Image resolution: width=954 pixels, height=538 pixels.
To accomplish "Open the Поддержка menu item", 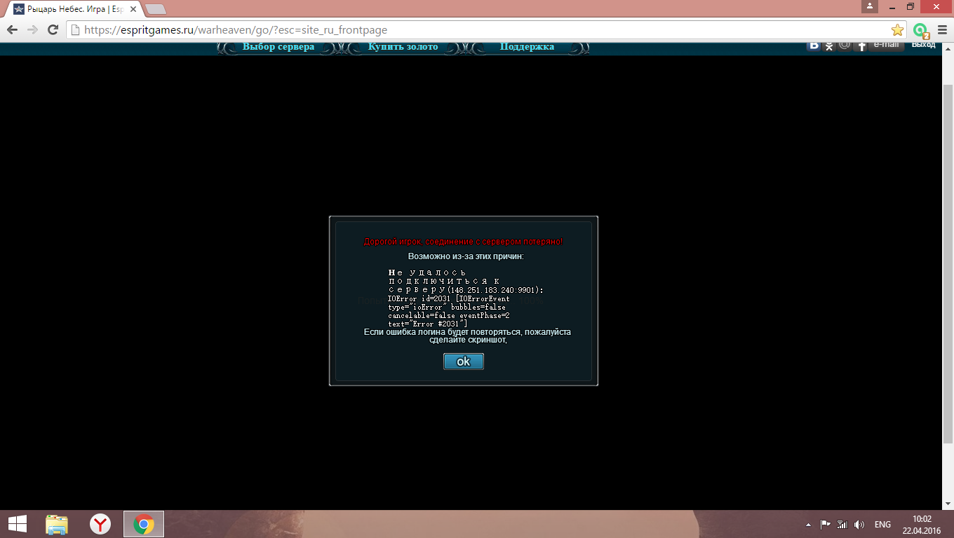I will point(527,47).
